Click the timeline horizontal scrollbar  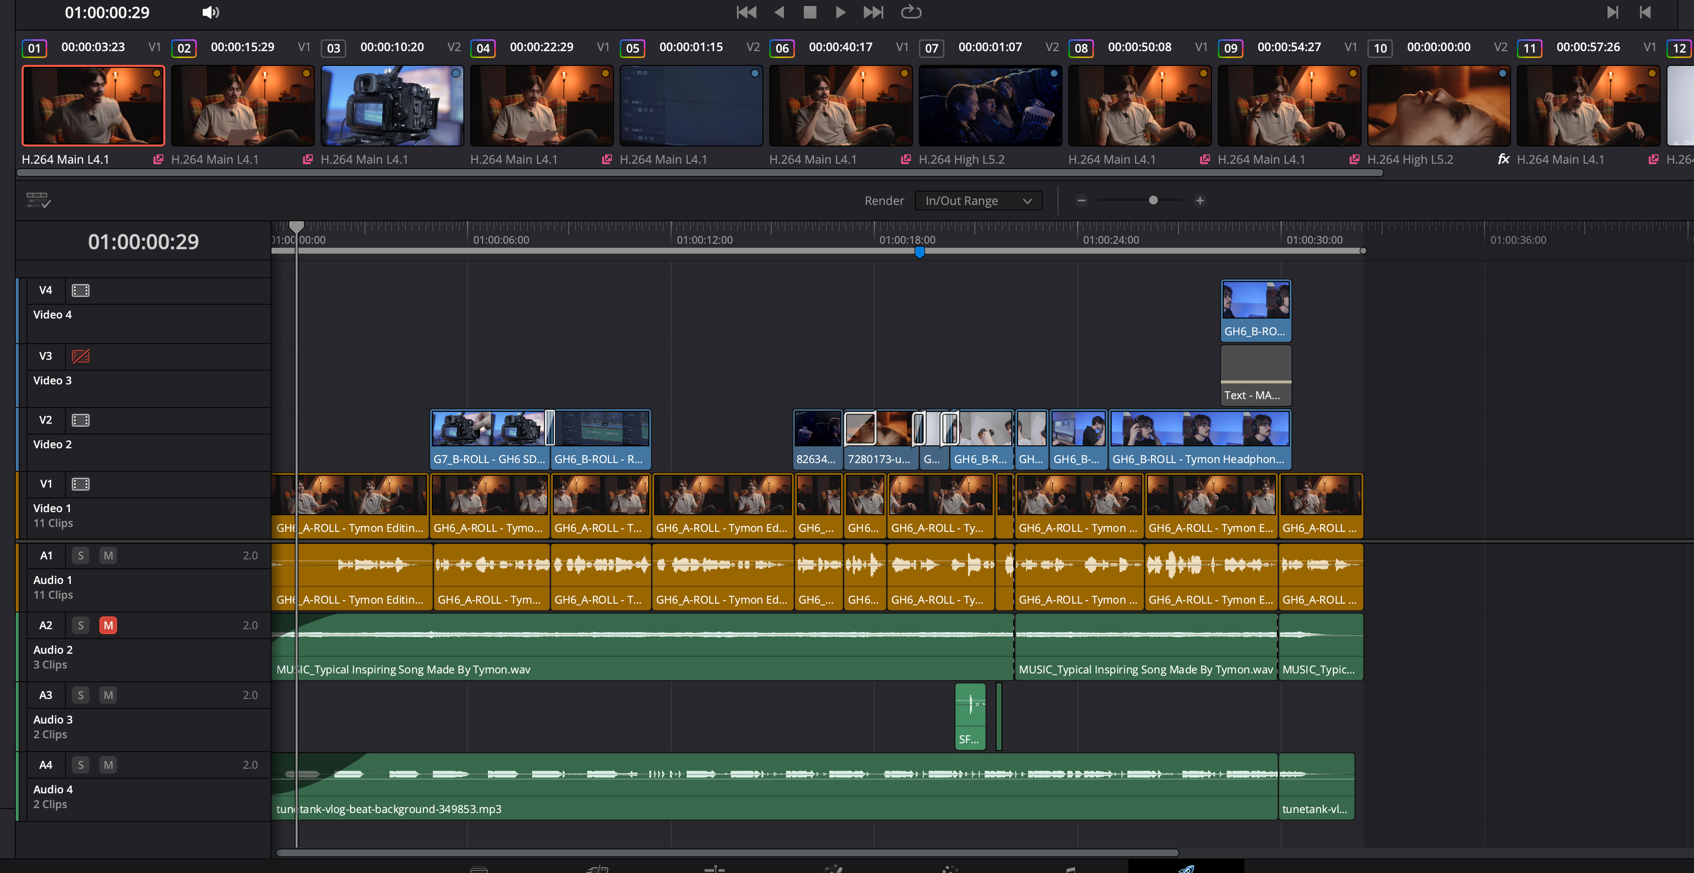click(726, 853)
